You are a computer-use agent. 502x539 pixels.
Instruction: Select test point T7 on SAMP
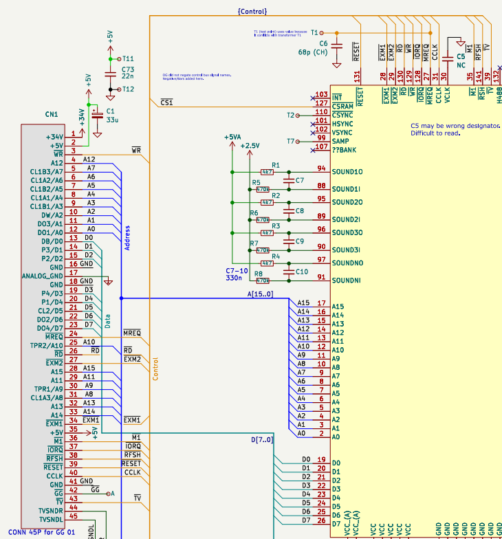tap(292, 141)
